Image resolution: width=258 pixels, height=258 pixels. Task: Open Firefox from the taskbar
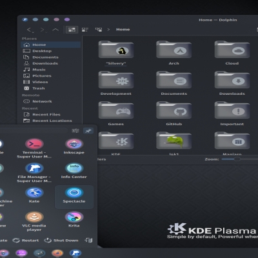click(x=57, y=253)
